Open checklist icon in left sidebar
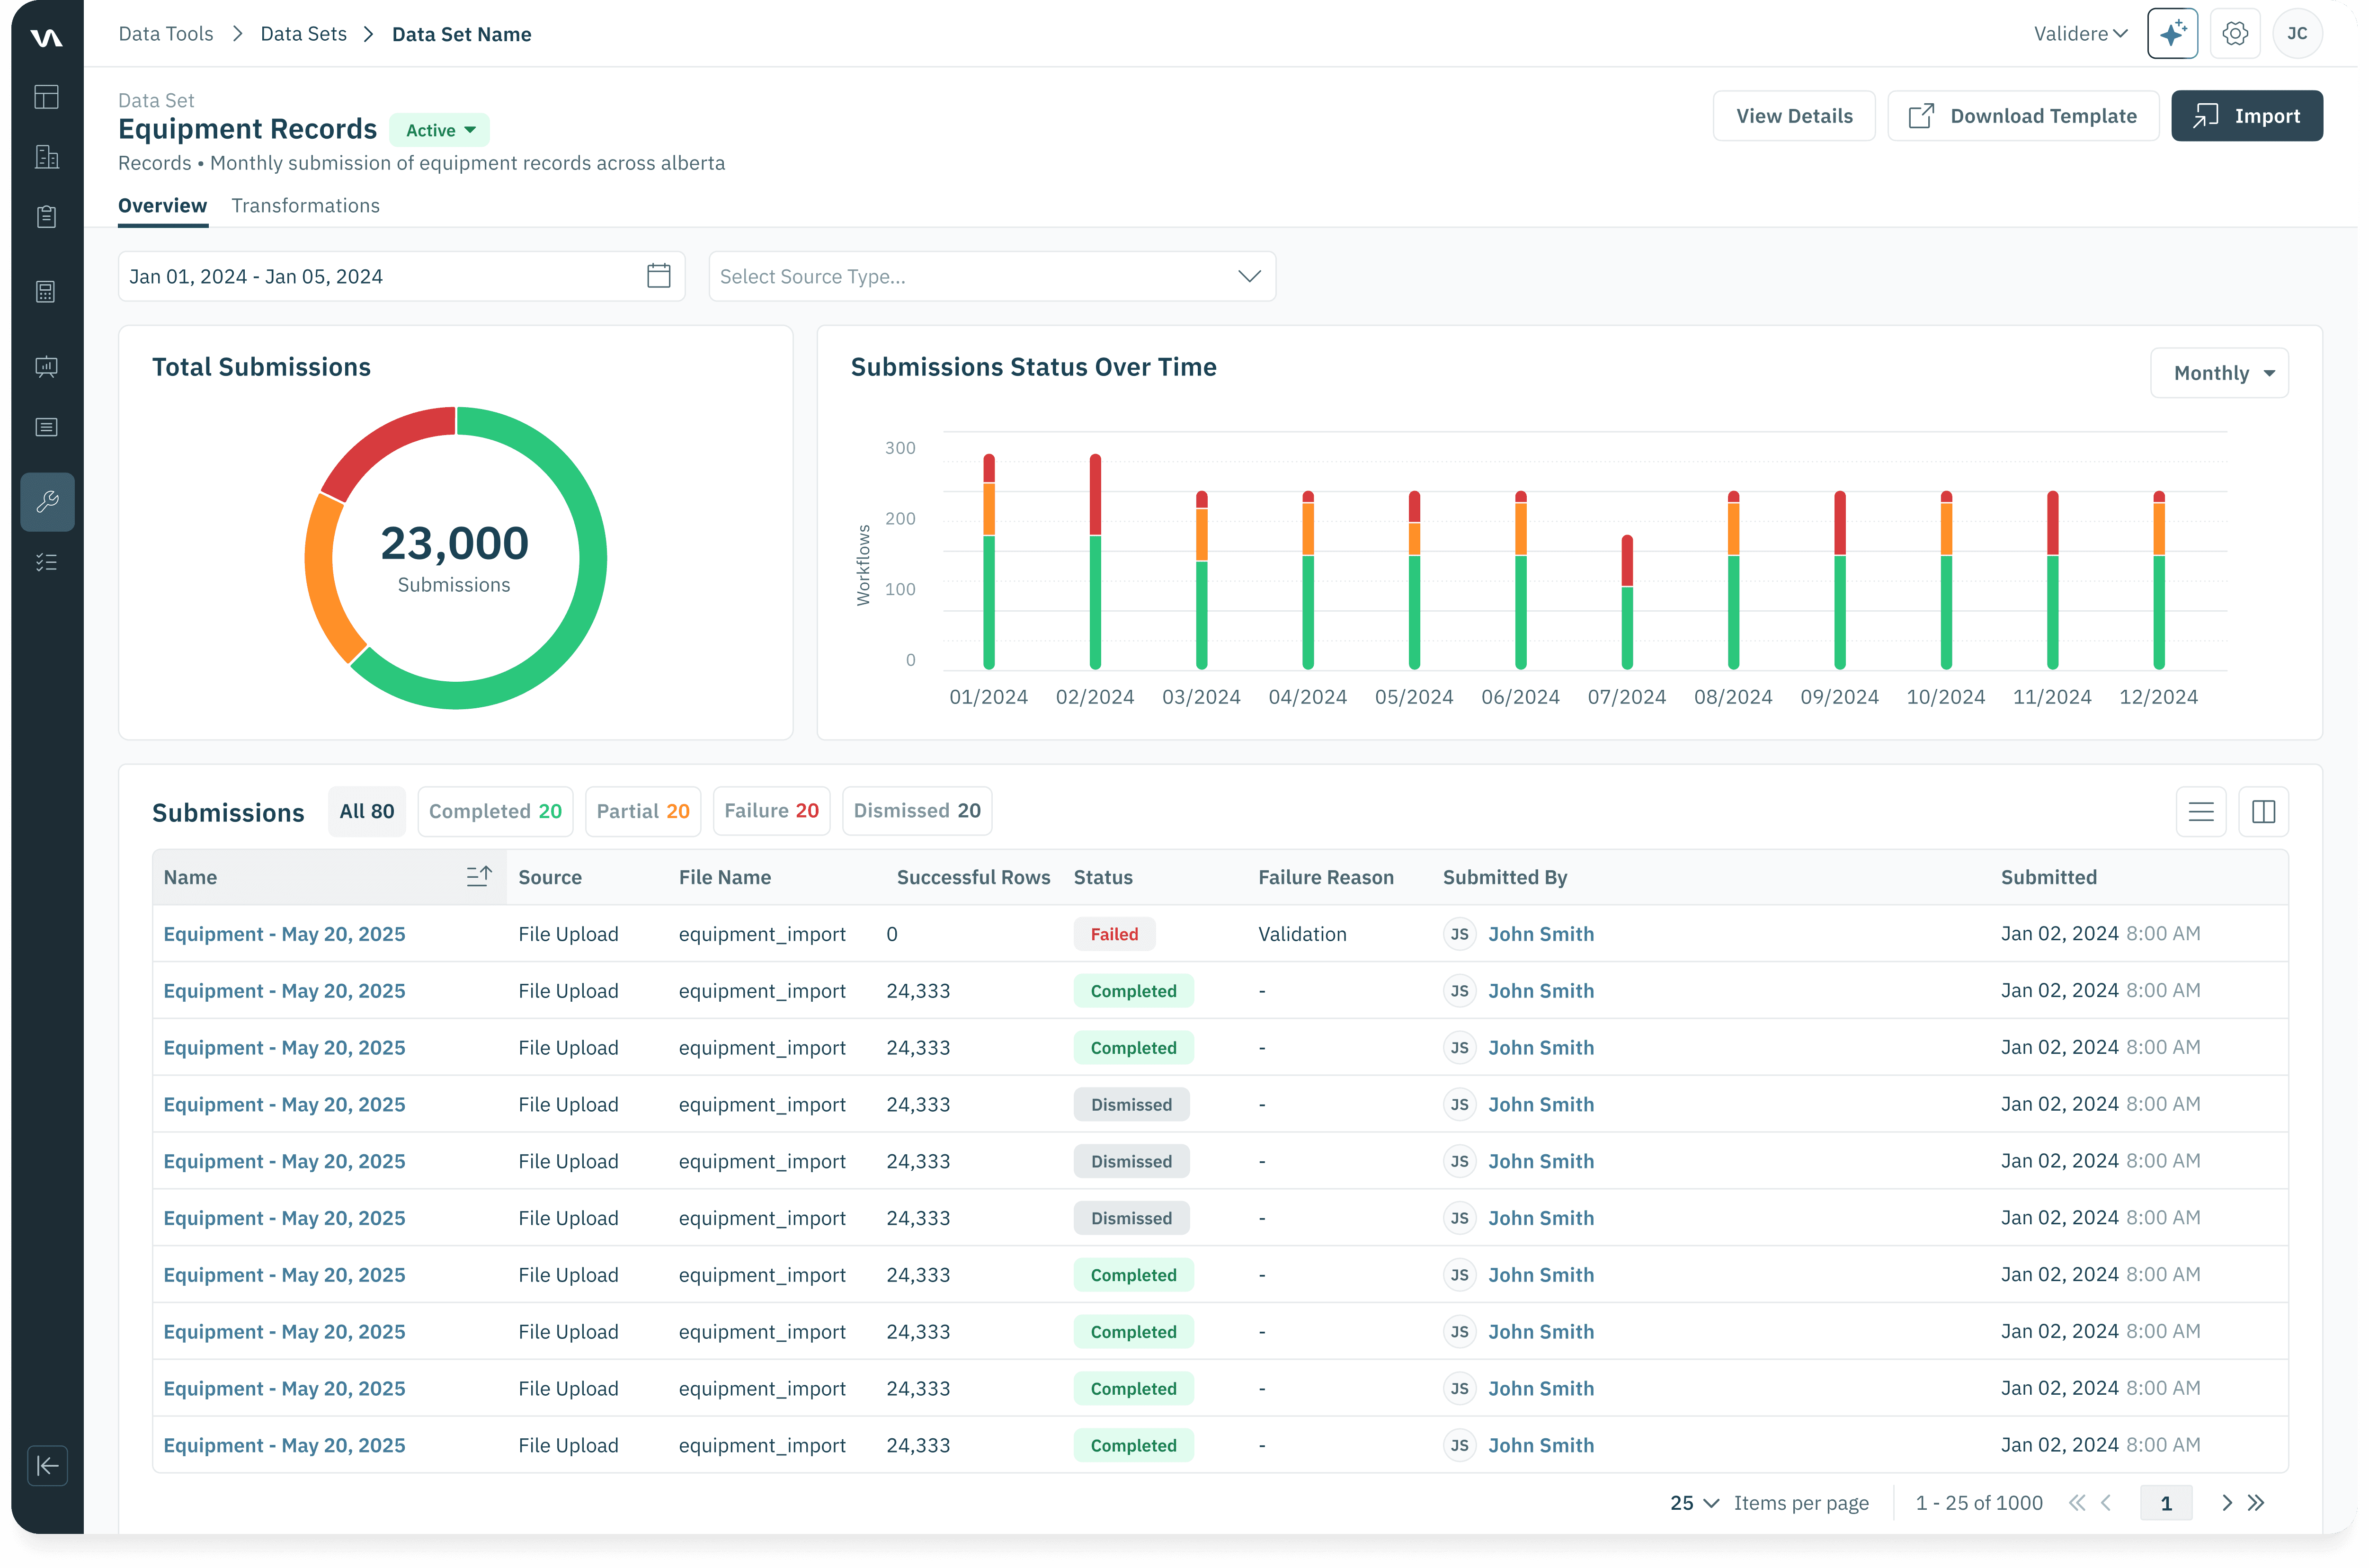Viewport: 2369px width, 1568px height. (x=47, y=562)
